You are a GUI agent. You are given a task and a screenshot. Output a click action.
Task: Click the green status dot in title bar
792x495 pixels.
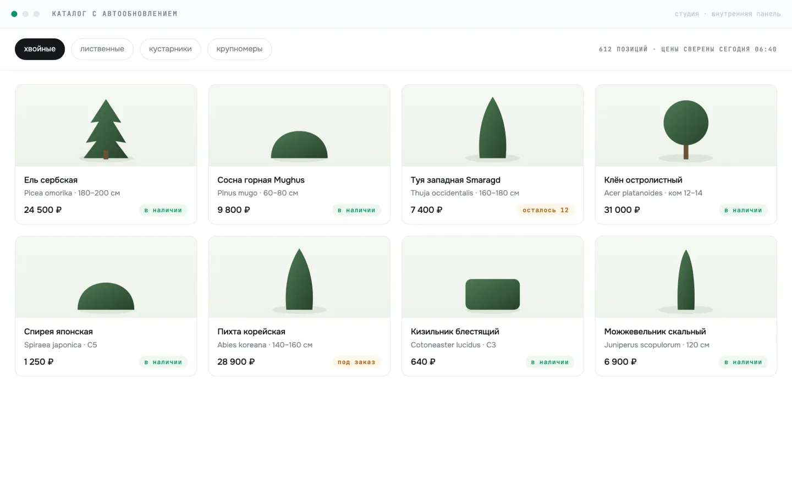coord(14,14)
